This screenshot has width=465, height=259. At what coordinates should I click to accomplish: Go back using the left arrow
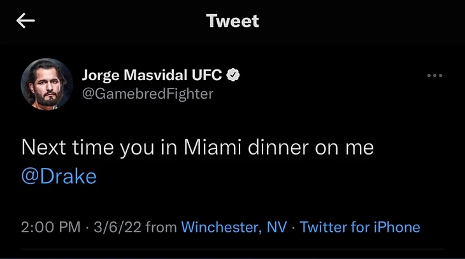[x=25, y=21]
